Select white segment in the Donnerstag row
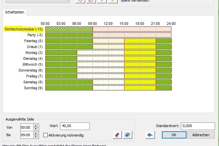This screenshot has height=146, width=219. 100,70
